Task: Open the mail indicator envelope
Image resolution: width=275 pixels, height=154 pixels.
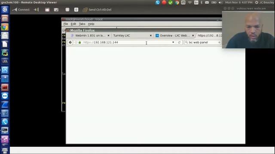Action: pos(207,3)
